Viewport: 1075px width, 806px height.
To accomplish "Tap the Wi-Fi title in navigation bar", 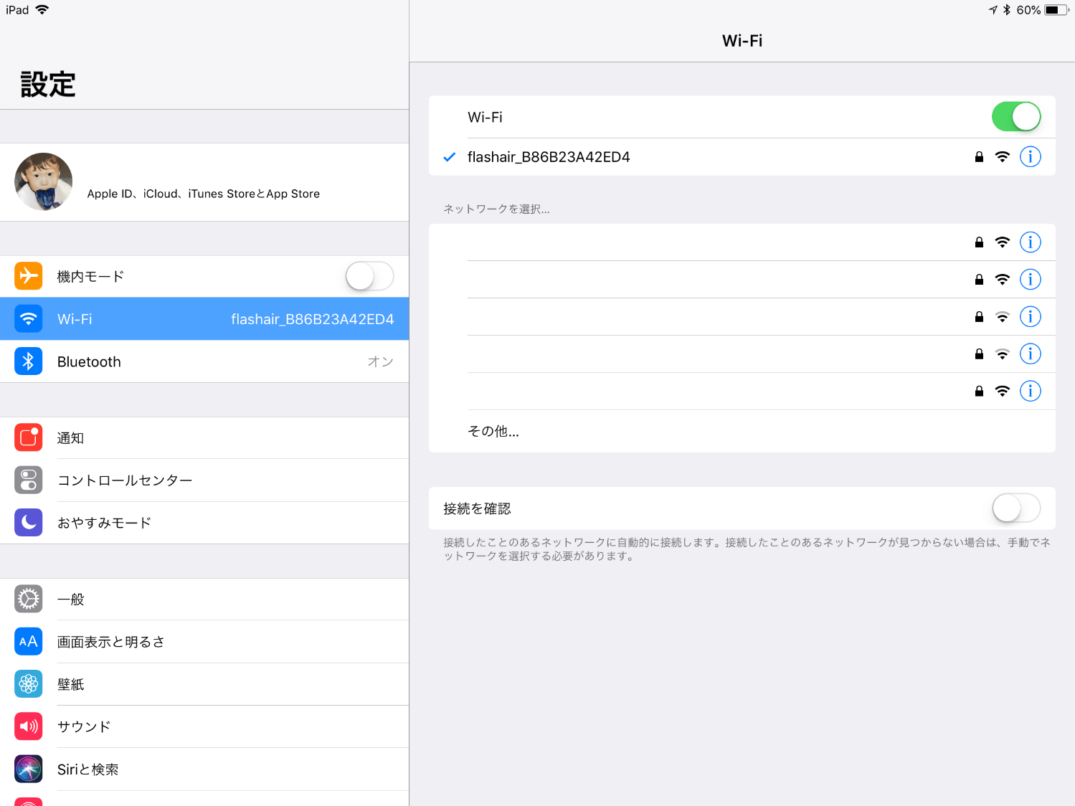I will pos(742,41).
